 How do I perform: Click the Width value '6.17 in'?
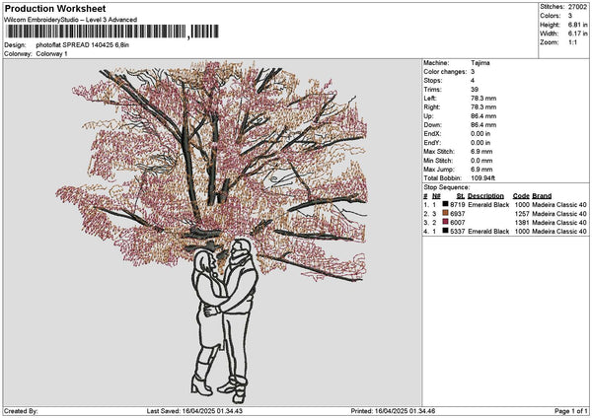point(577,34)
